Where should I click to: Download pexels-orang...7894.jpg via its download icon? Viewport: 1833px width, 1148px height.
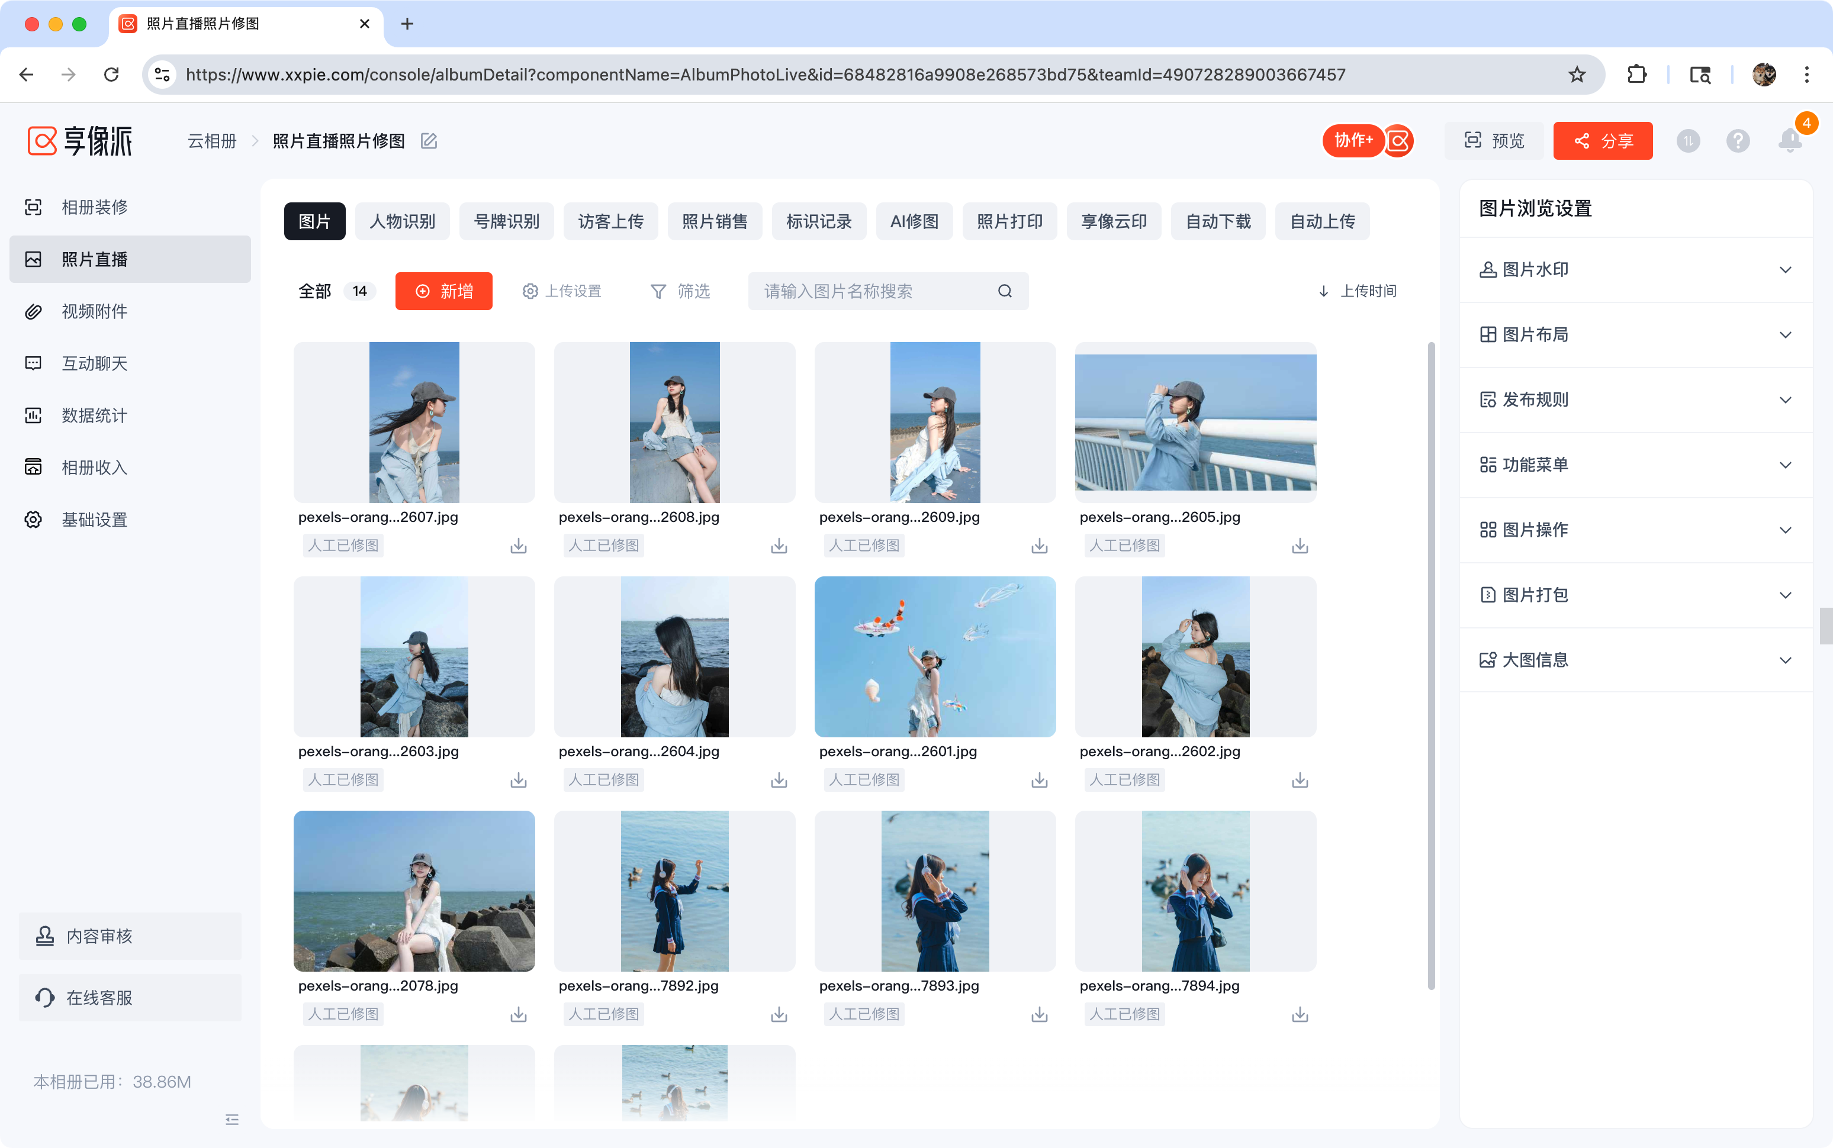(x=1300, y=1014)
